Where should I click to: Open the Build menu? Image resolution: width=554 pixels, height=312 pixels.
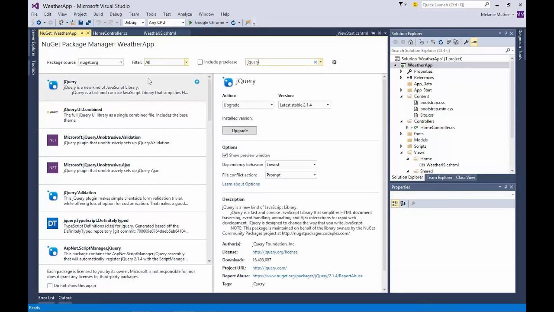(x=98, y=14)
